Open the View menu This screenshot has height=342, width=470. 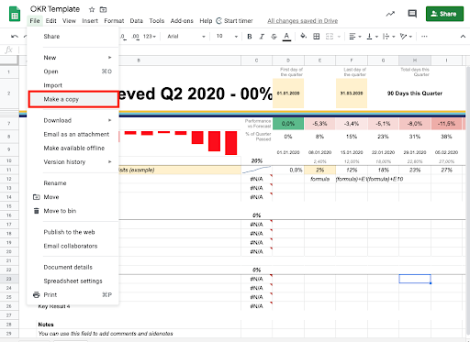point(69,21)
